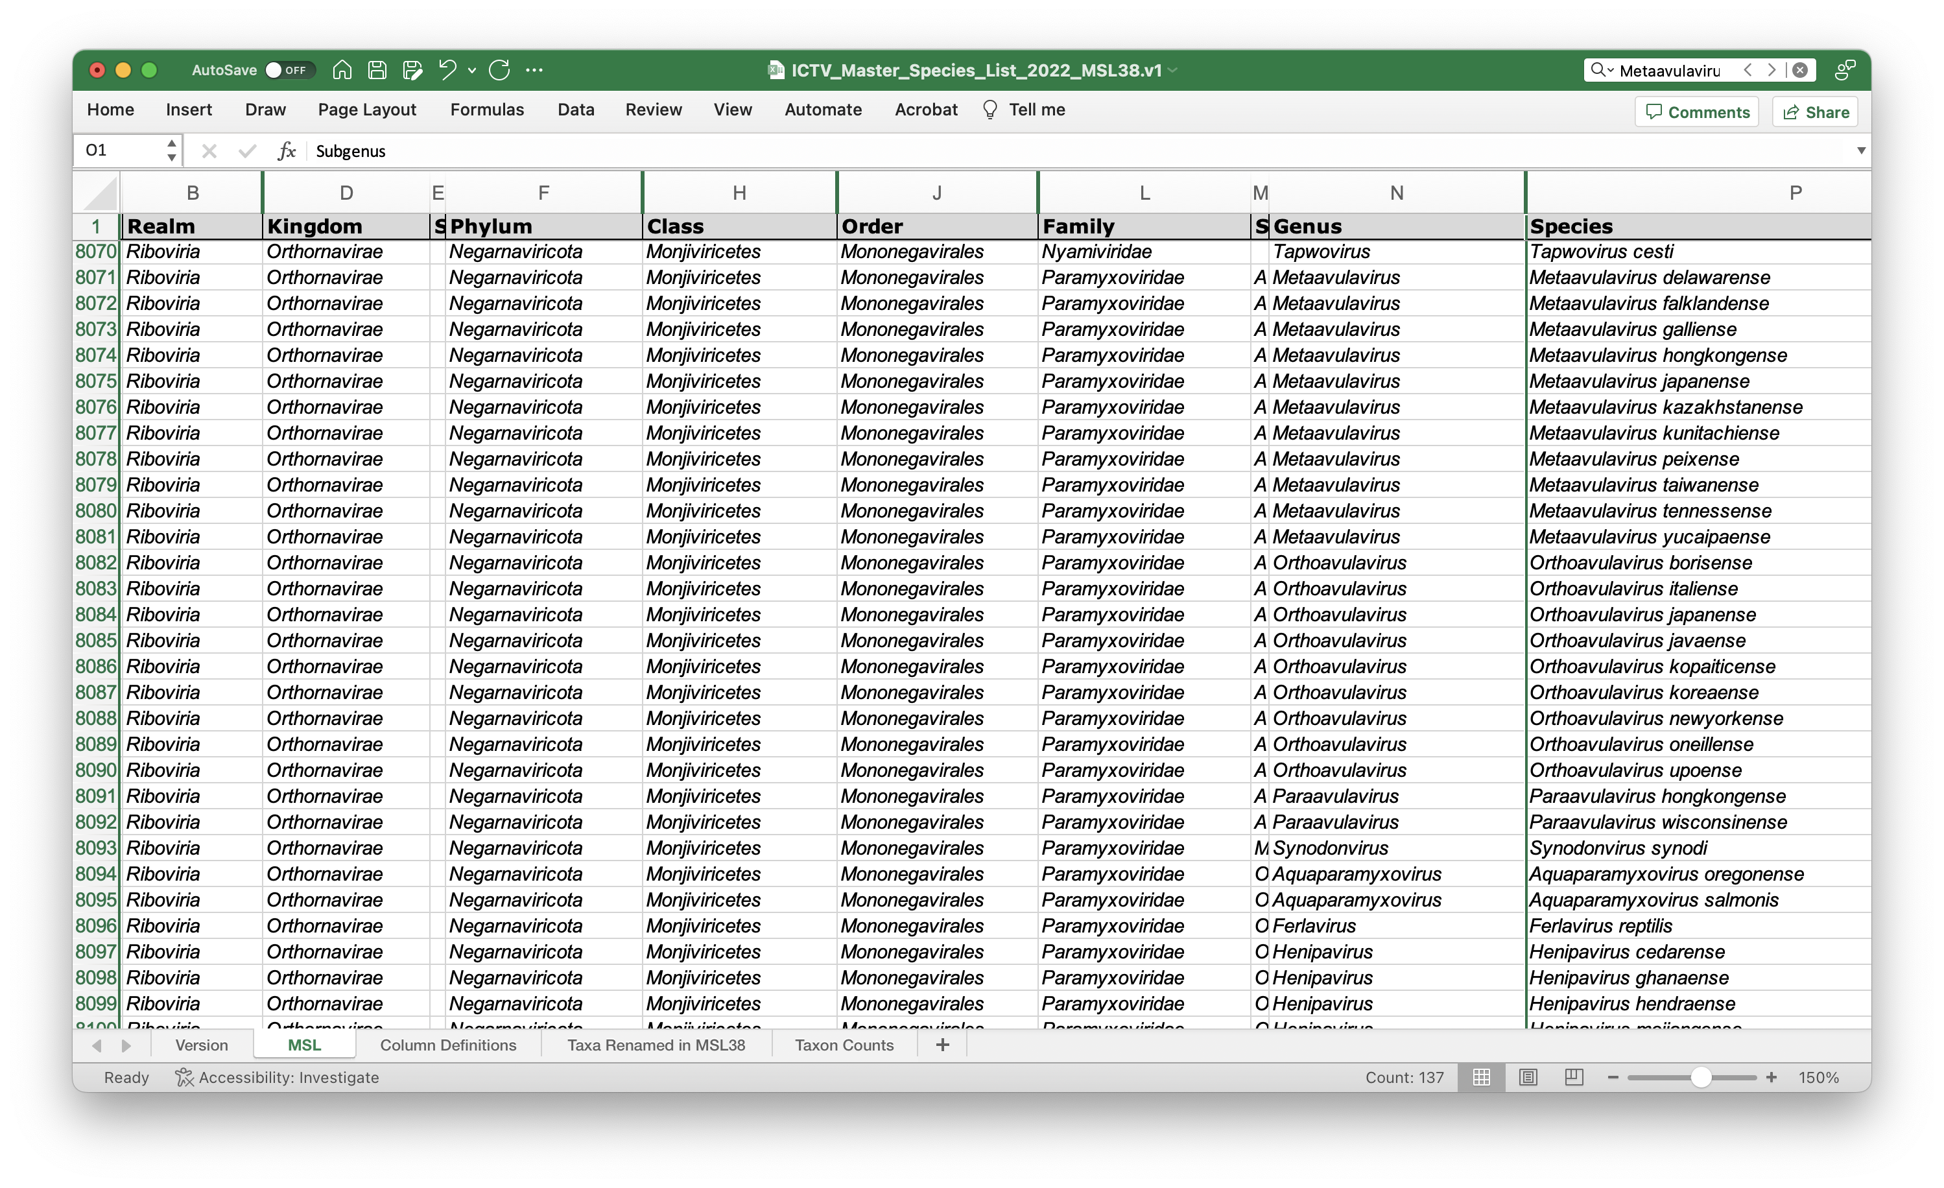Click the Save As pencil icon
Screen dimensions: 1944x1188
412,70
